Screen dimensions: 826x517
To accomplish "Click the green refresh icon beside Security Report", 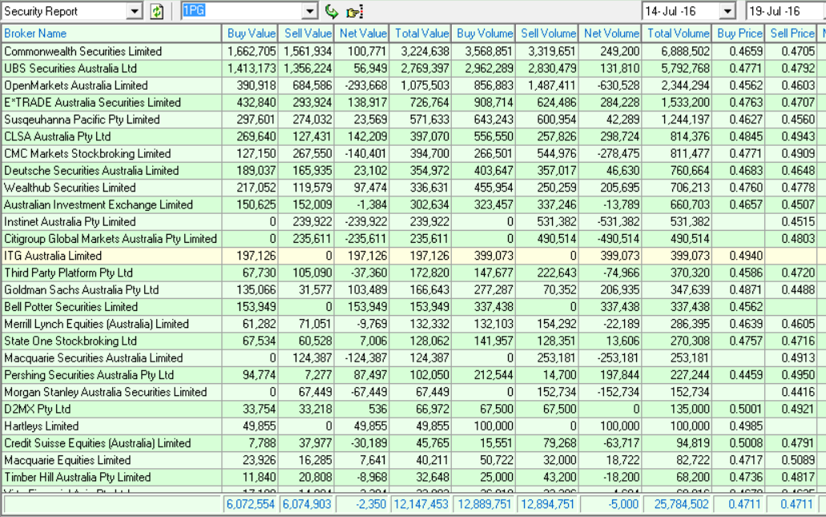I will (156, 11).
